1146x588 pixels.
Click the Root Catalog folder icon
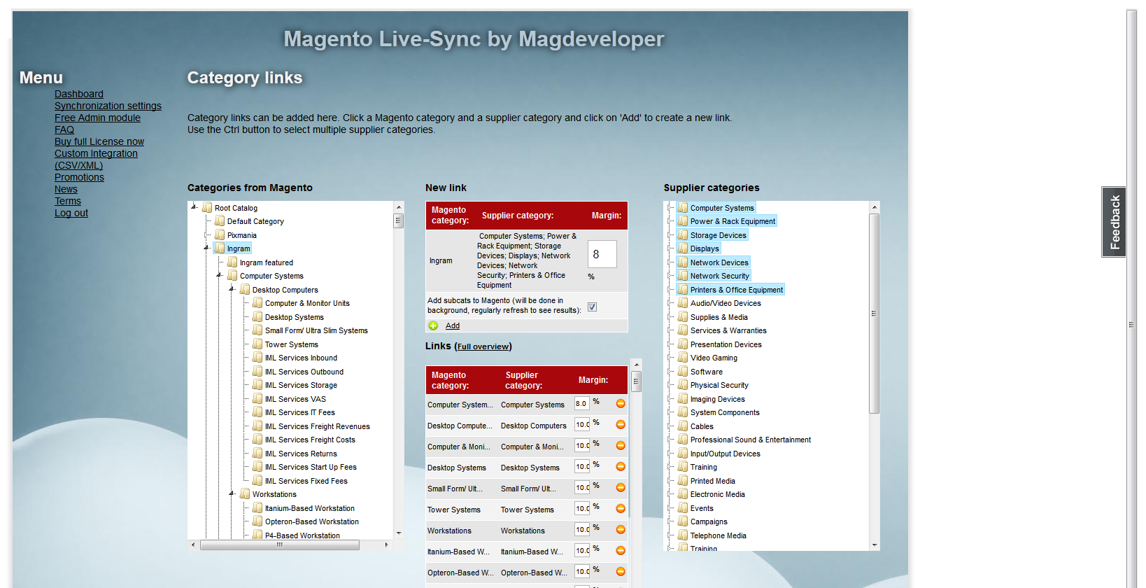click(207, 207)
